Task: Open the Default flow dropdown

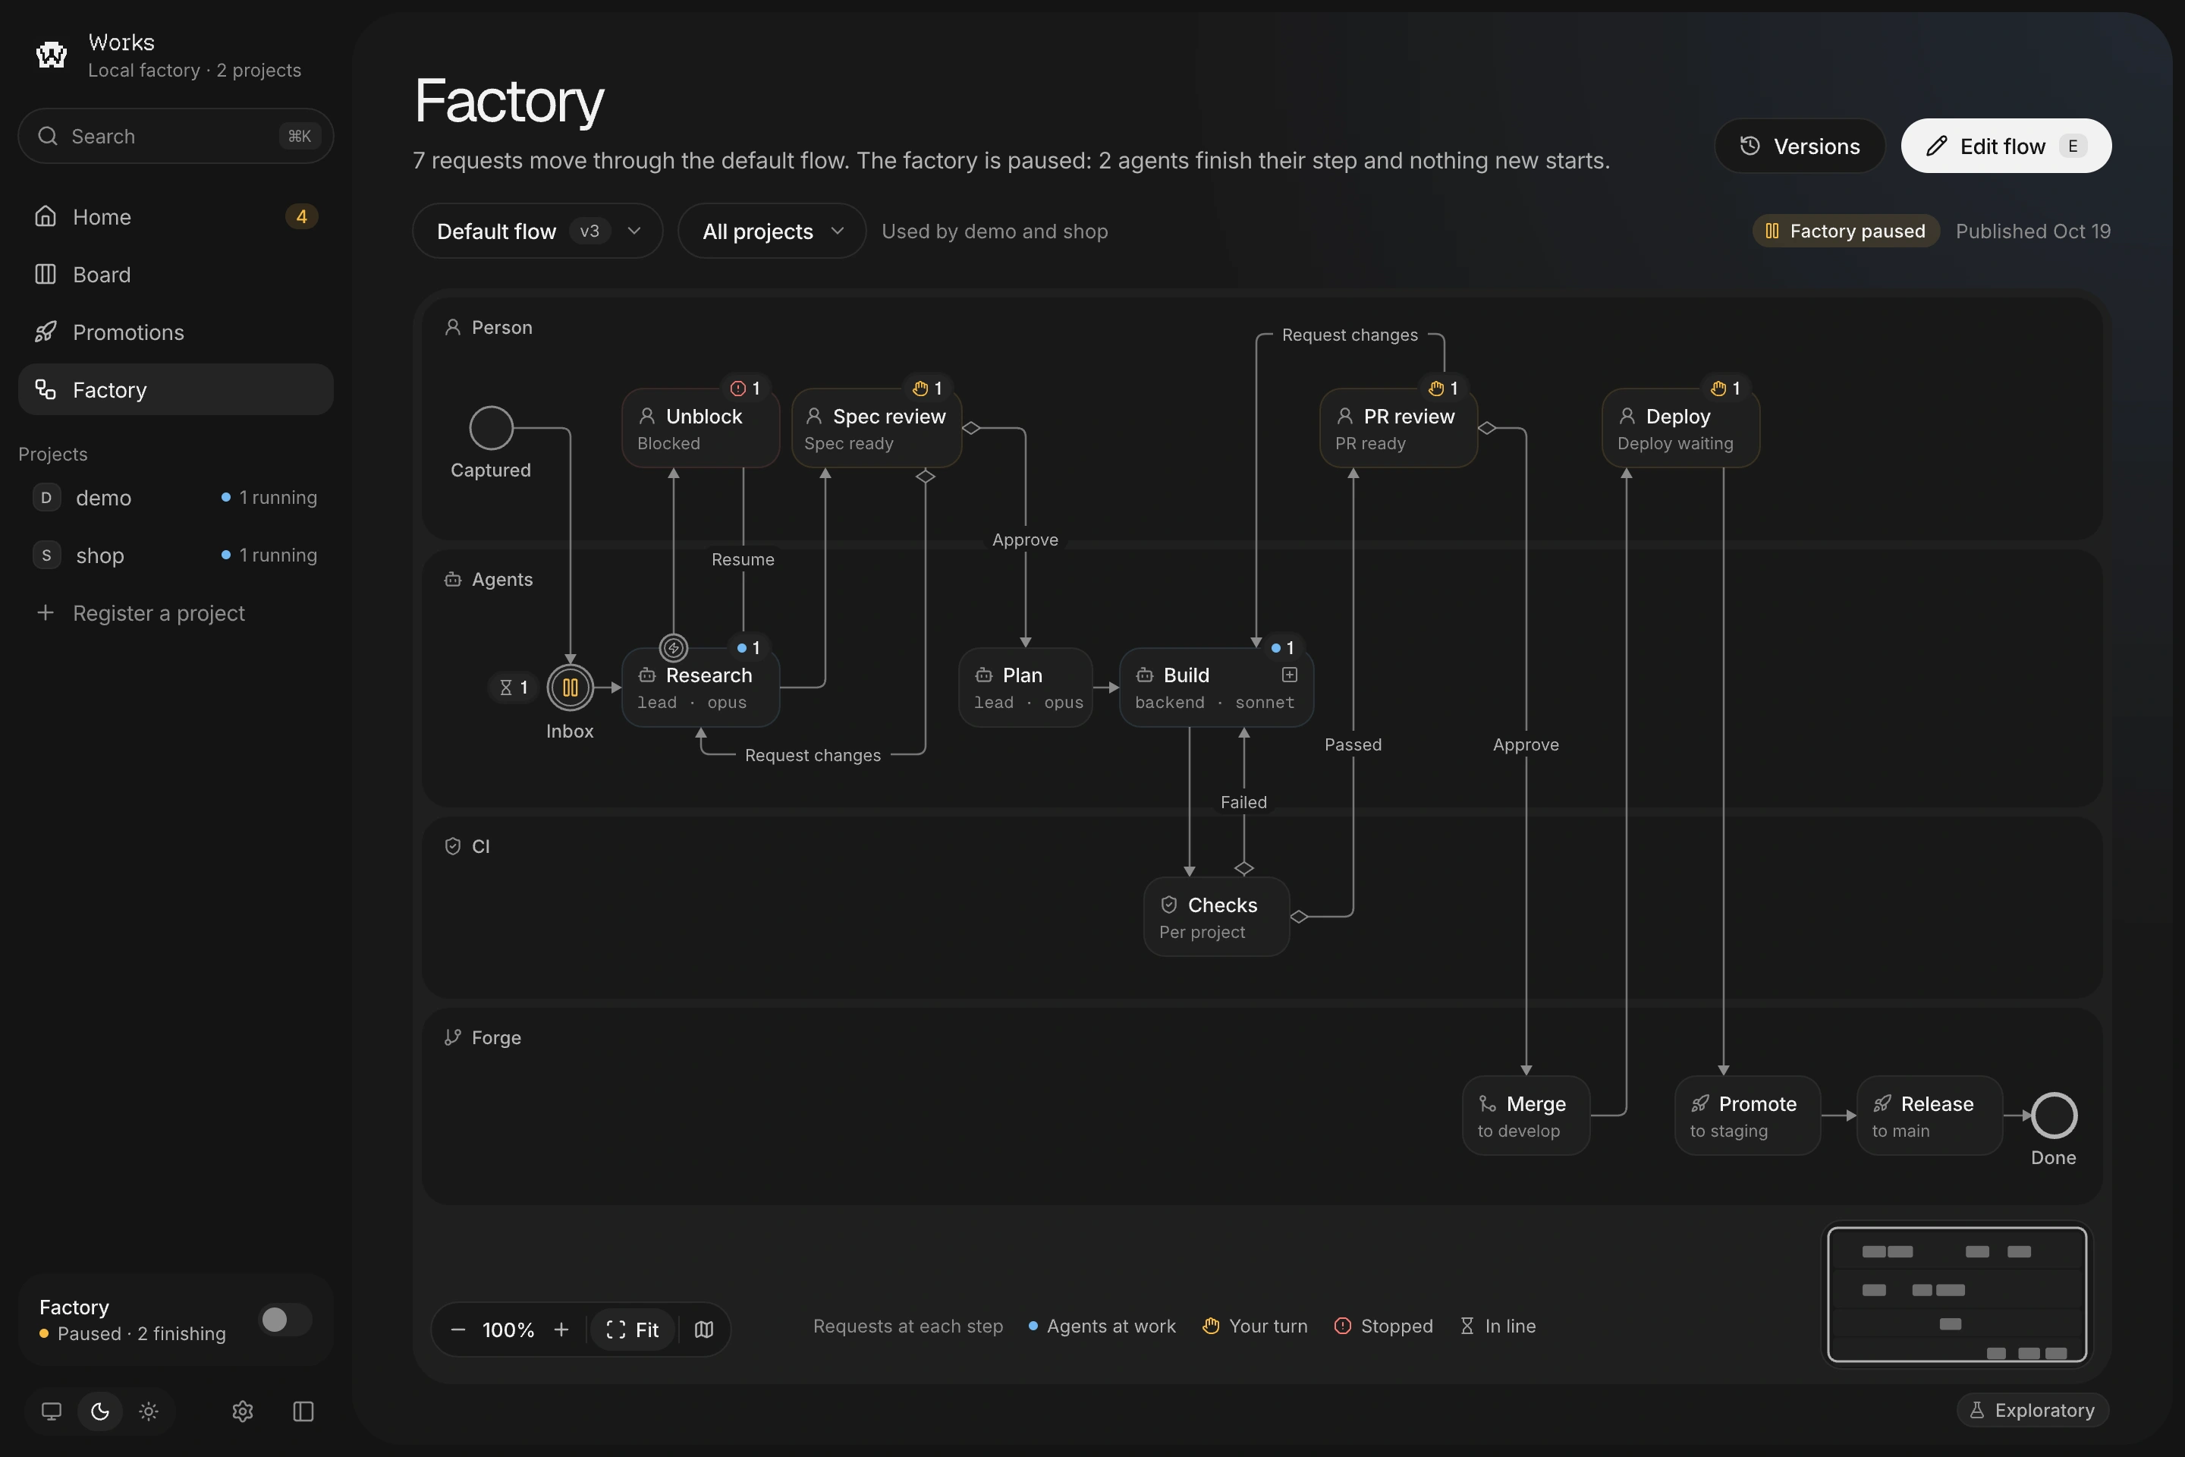Action: pos(537,231)
